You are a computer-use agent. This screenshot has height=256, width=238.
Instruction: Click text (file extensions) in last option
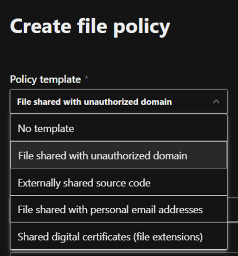pyautogui.click(x=168, y=237)
